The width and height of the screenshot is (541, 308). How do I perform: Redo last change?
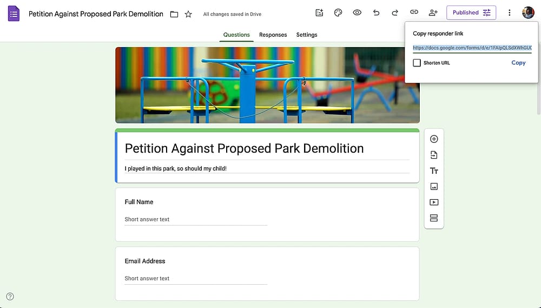pyautogui.click(x=395, y=13)
